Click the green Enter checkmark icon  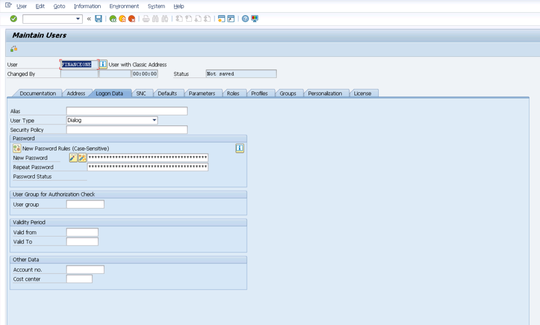click(x=13, y=18)
